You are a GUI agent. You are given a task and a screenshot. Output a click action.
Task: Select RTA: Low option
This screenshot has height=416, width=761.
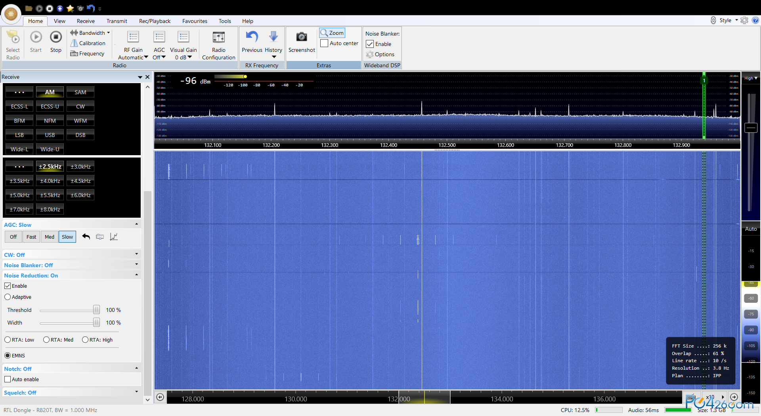pos(8,340)
